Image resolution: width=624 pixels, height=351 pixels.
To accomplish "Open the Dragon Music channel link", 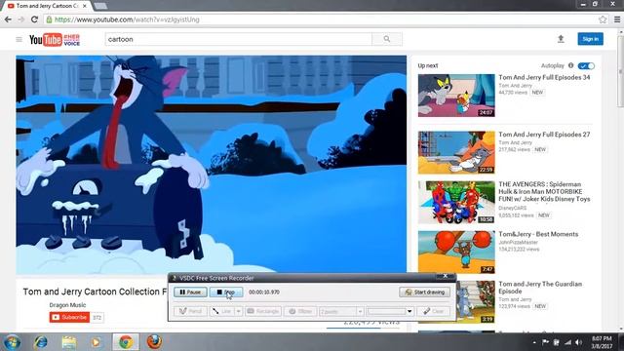I will (67, 305).
